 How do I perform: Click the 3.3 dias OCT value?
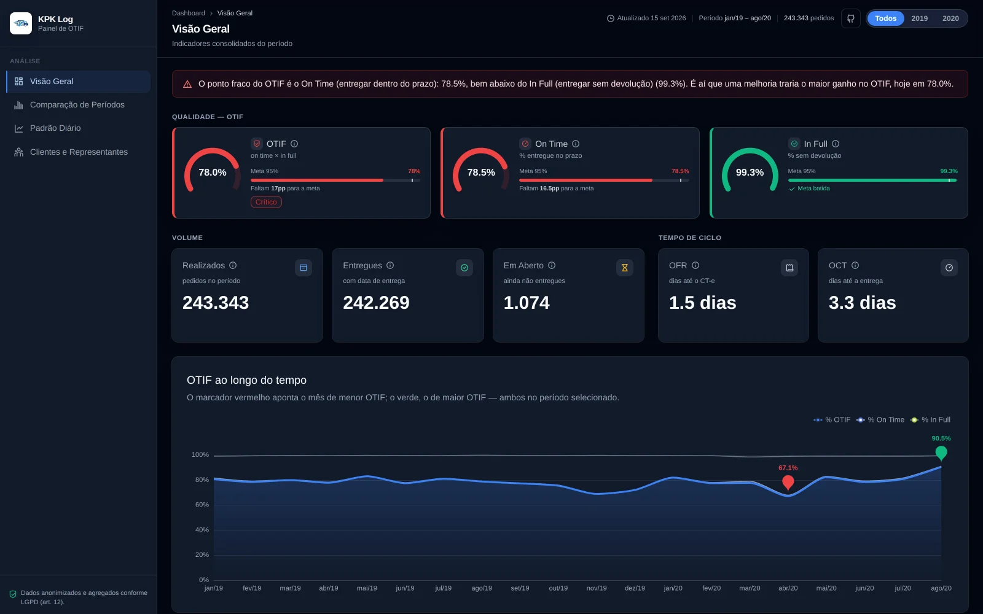[x=862, y=303]
